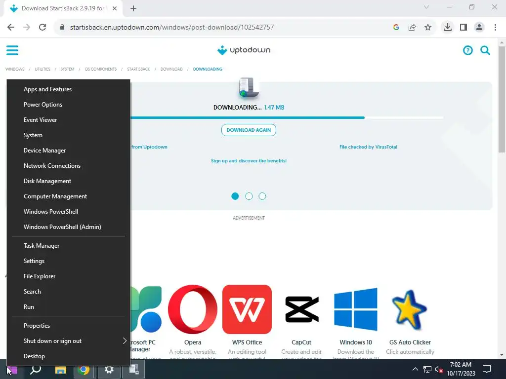The width and height of the screenshot is (506, 379).
Task: Open Disk Management
Action: click(68, 181)
